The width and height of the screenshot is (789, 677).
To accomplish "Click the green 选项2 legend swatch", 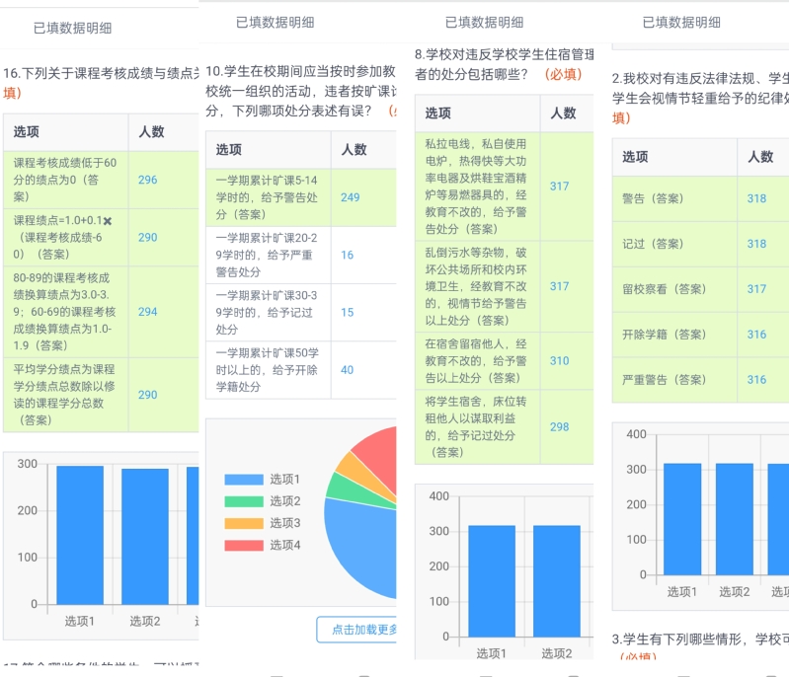I will [x=243, y=501].
